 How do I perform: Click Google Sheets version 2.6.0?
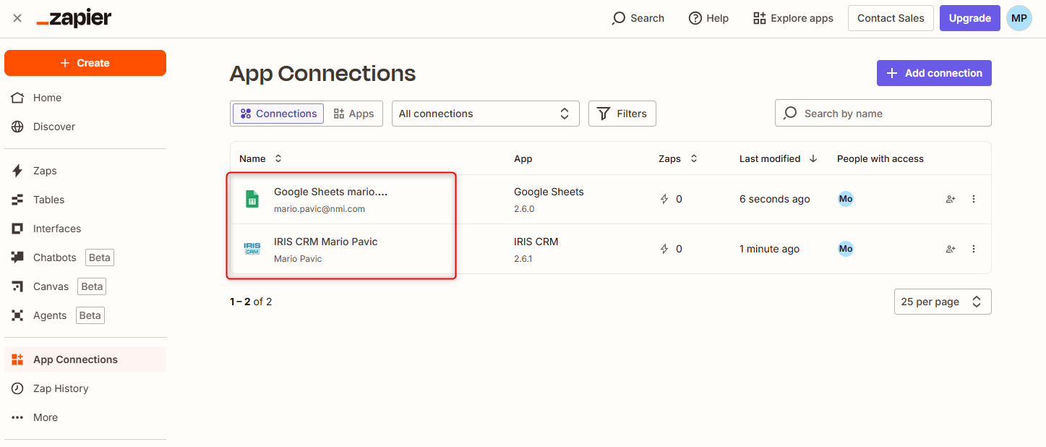click(x=524, y=209)
